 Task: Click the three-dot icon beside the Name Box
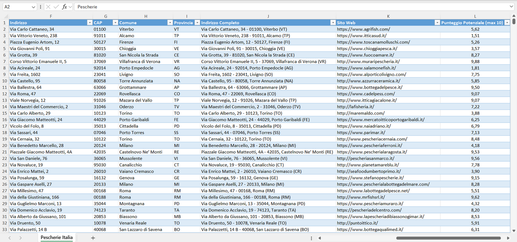point(40,6)
